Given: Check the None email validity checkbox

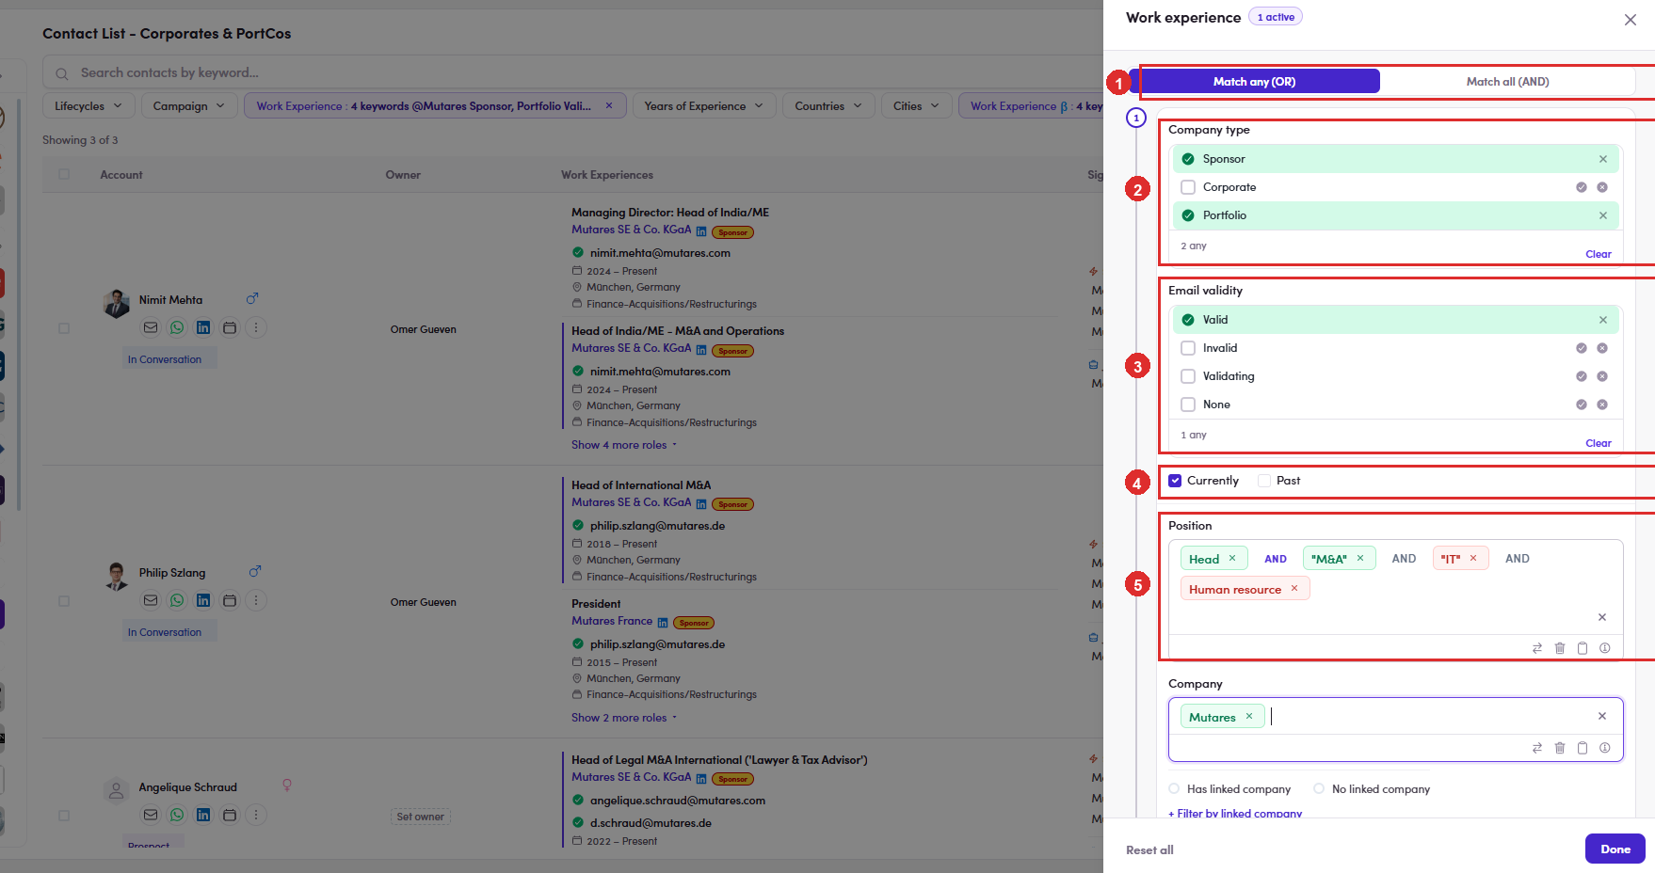Looking at the screenshot, I should coord(1188,405).
